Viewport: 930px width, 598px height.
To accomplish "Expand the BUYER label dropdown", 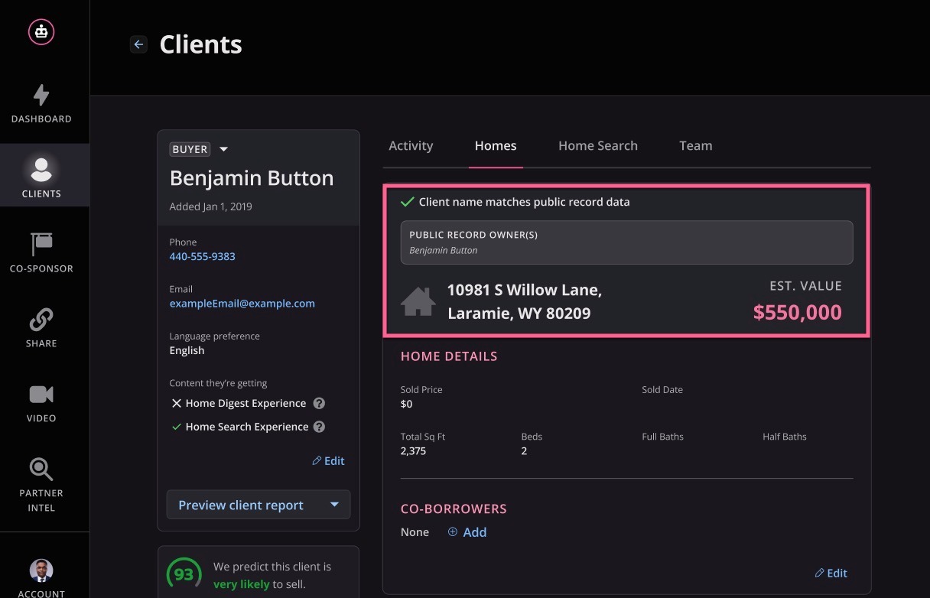I will tap(223, 148).
